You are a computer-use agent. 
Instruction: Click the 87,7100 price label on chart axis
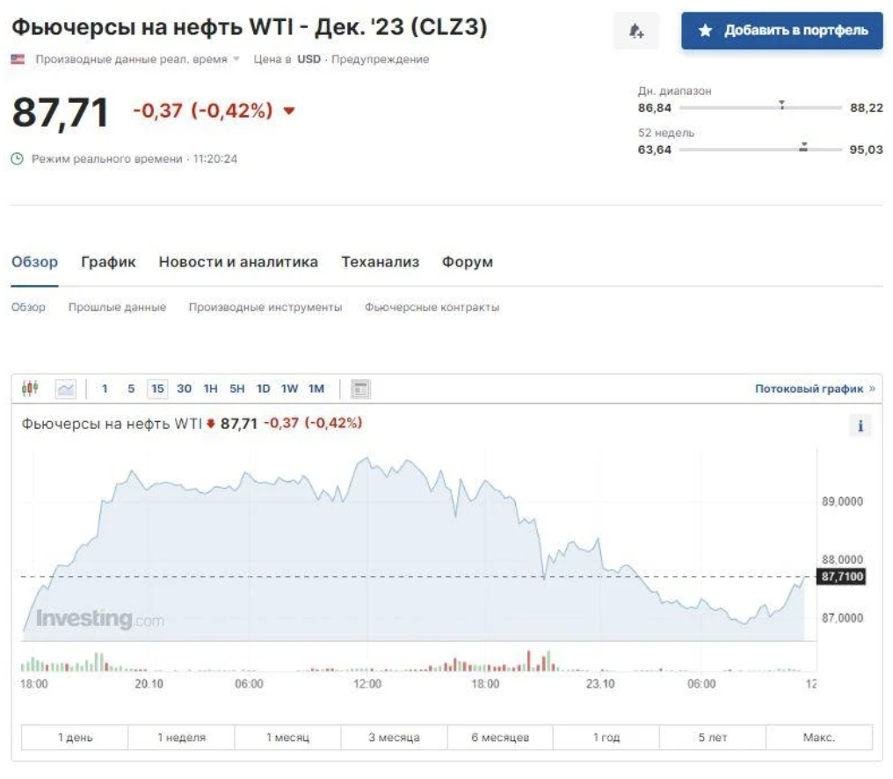coord(843,577)
